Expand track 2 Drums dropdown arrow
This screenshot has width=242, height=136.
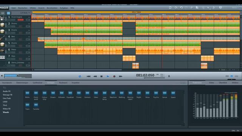click(29, 24)
